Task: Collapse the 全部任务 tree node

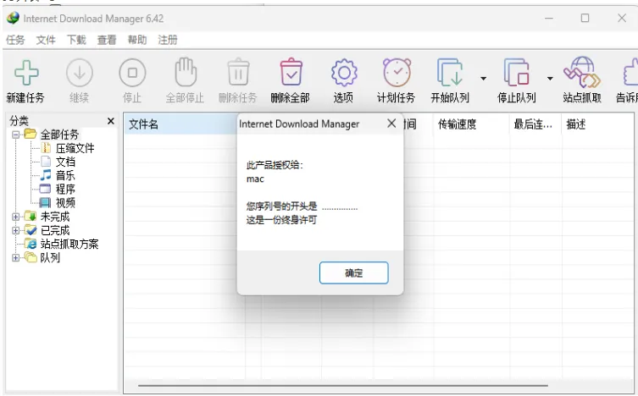Action: (x=15, y=135)
